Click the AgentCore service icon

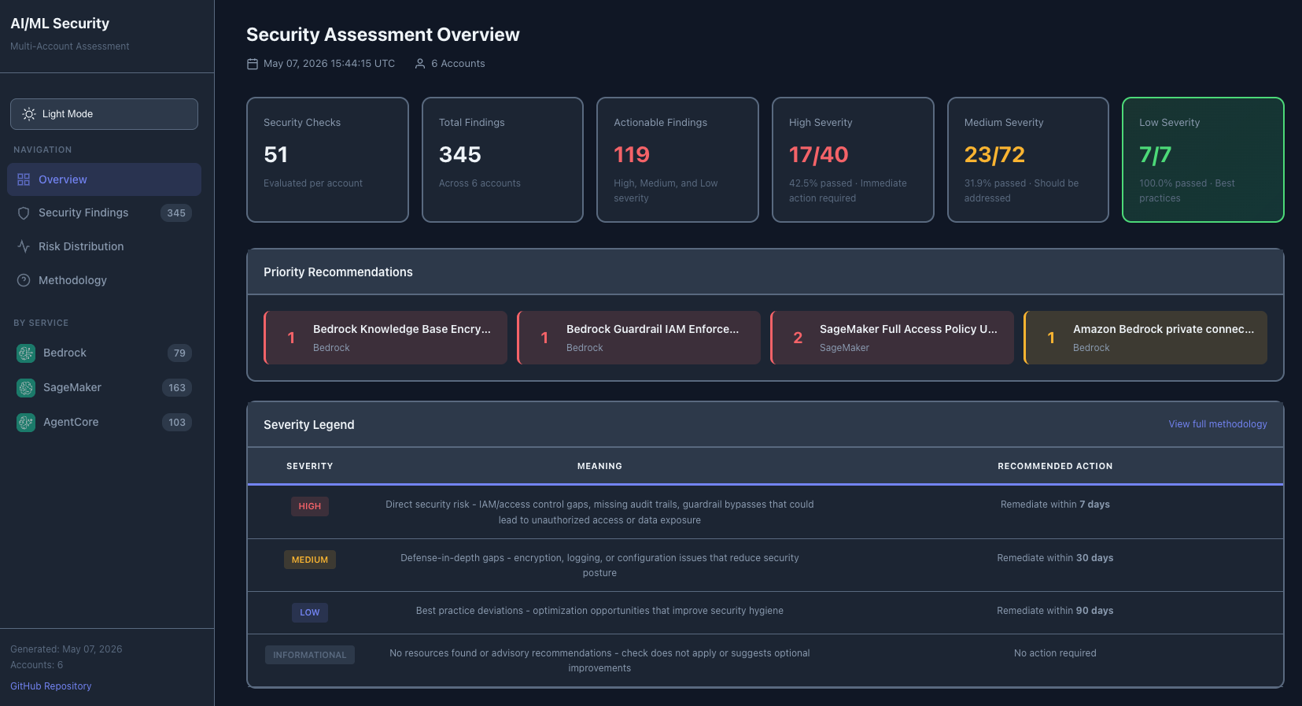[x=26, y=423]
